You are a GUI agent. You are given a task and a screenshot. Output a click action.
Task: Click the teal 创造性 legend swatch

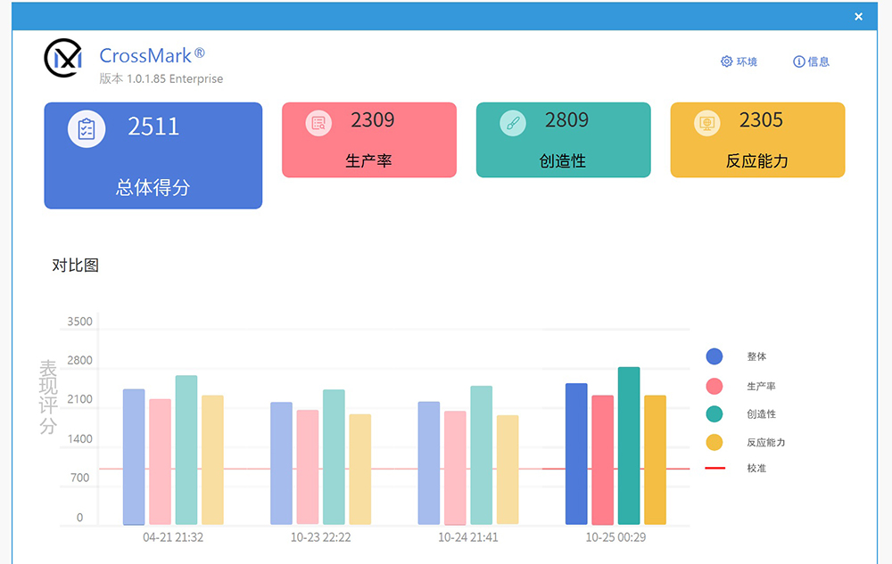pyautogui.click(x=714, y=414)
